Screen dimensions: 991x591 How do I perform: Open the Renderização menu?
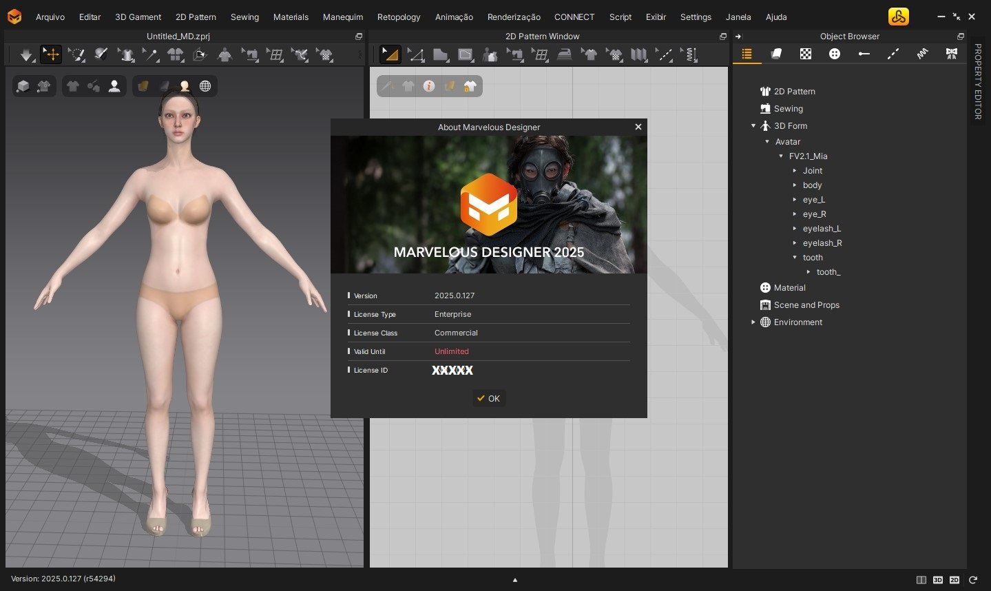[514, 17]
